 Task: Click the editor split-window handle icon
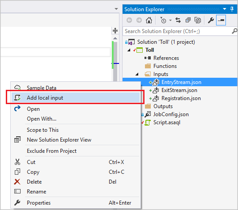115,31
